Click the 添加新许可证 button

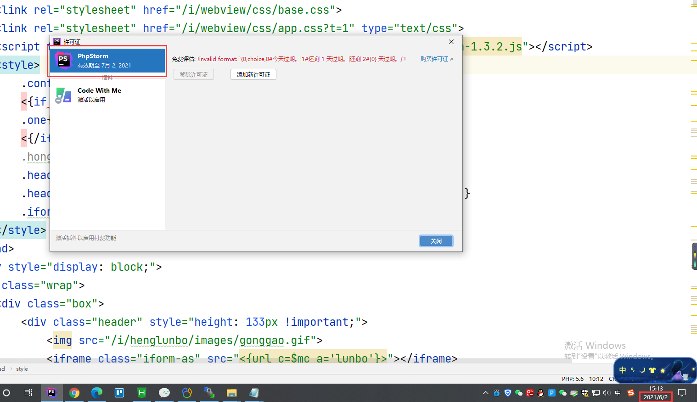(253, 74)
